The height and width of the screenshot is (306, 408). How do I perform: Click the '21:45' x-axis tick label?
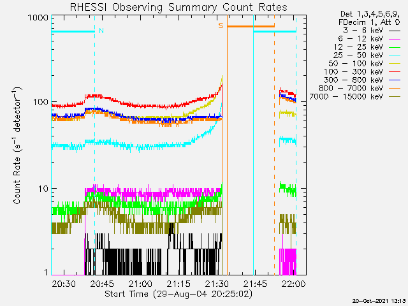pyautogui.click(x=255, y=284)
